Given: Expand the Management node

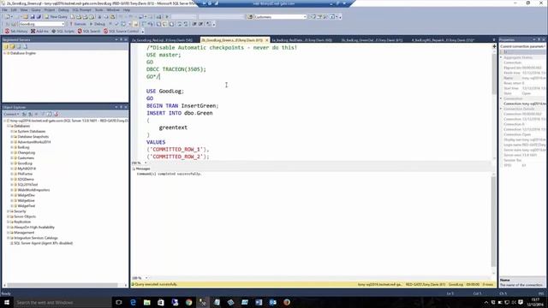Looking at the screenshot, I should tap(8, 233).
